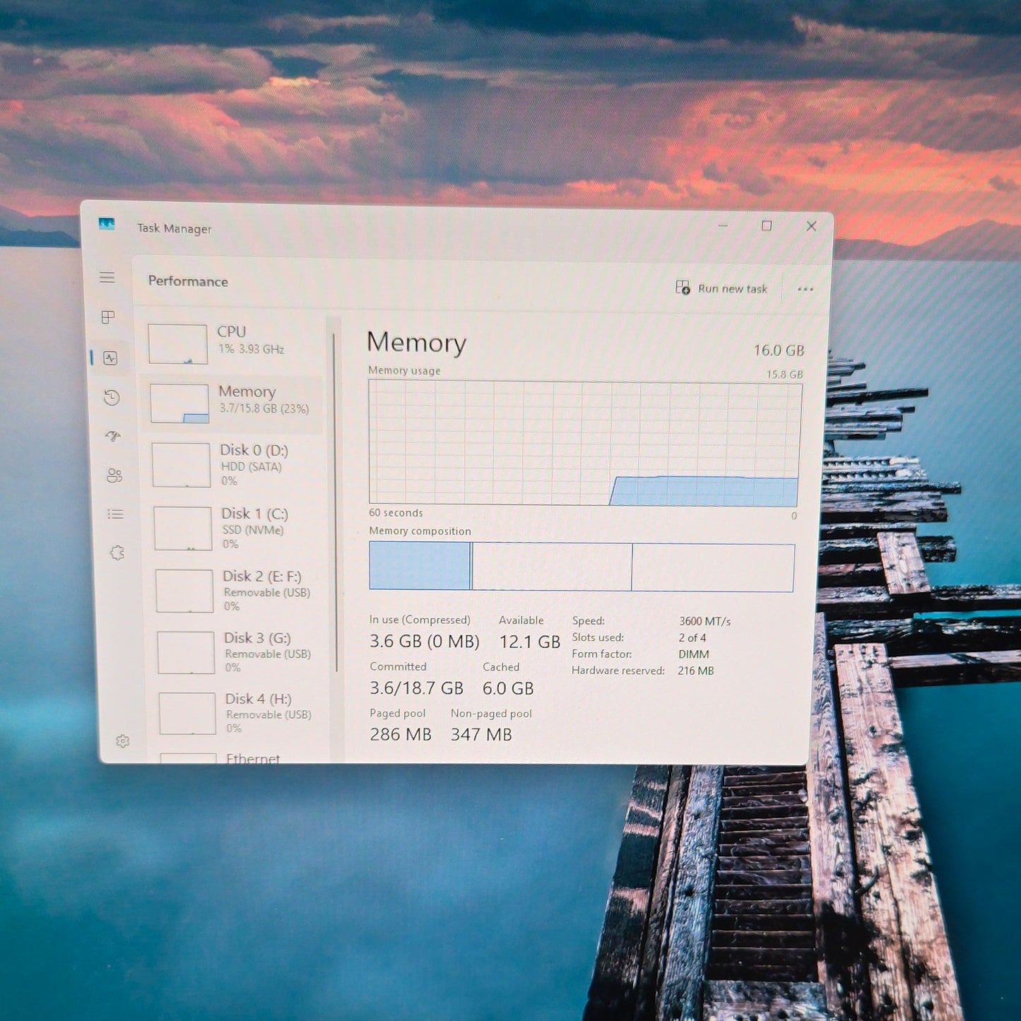Close the Task Manager window
The image size is (1021, 1021).
coord(811,226)
